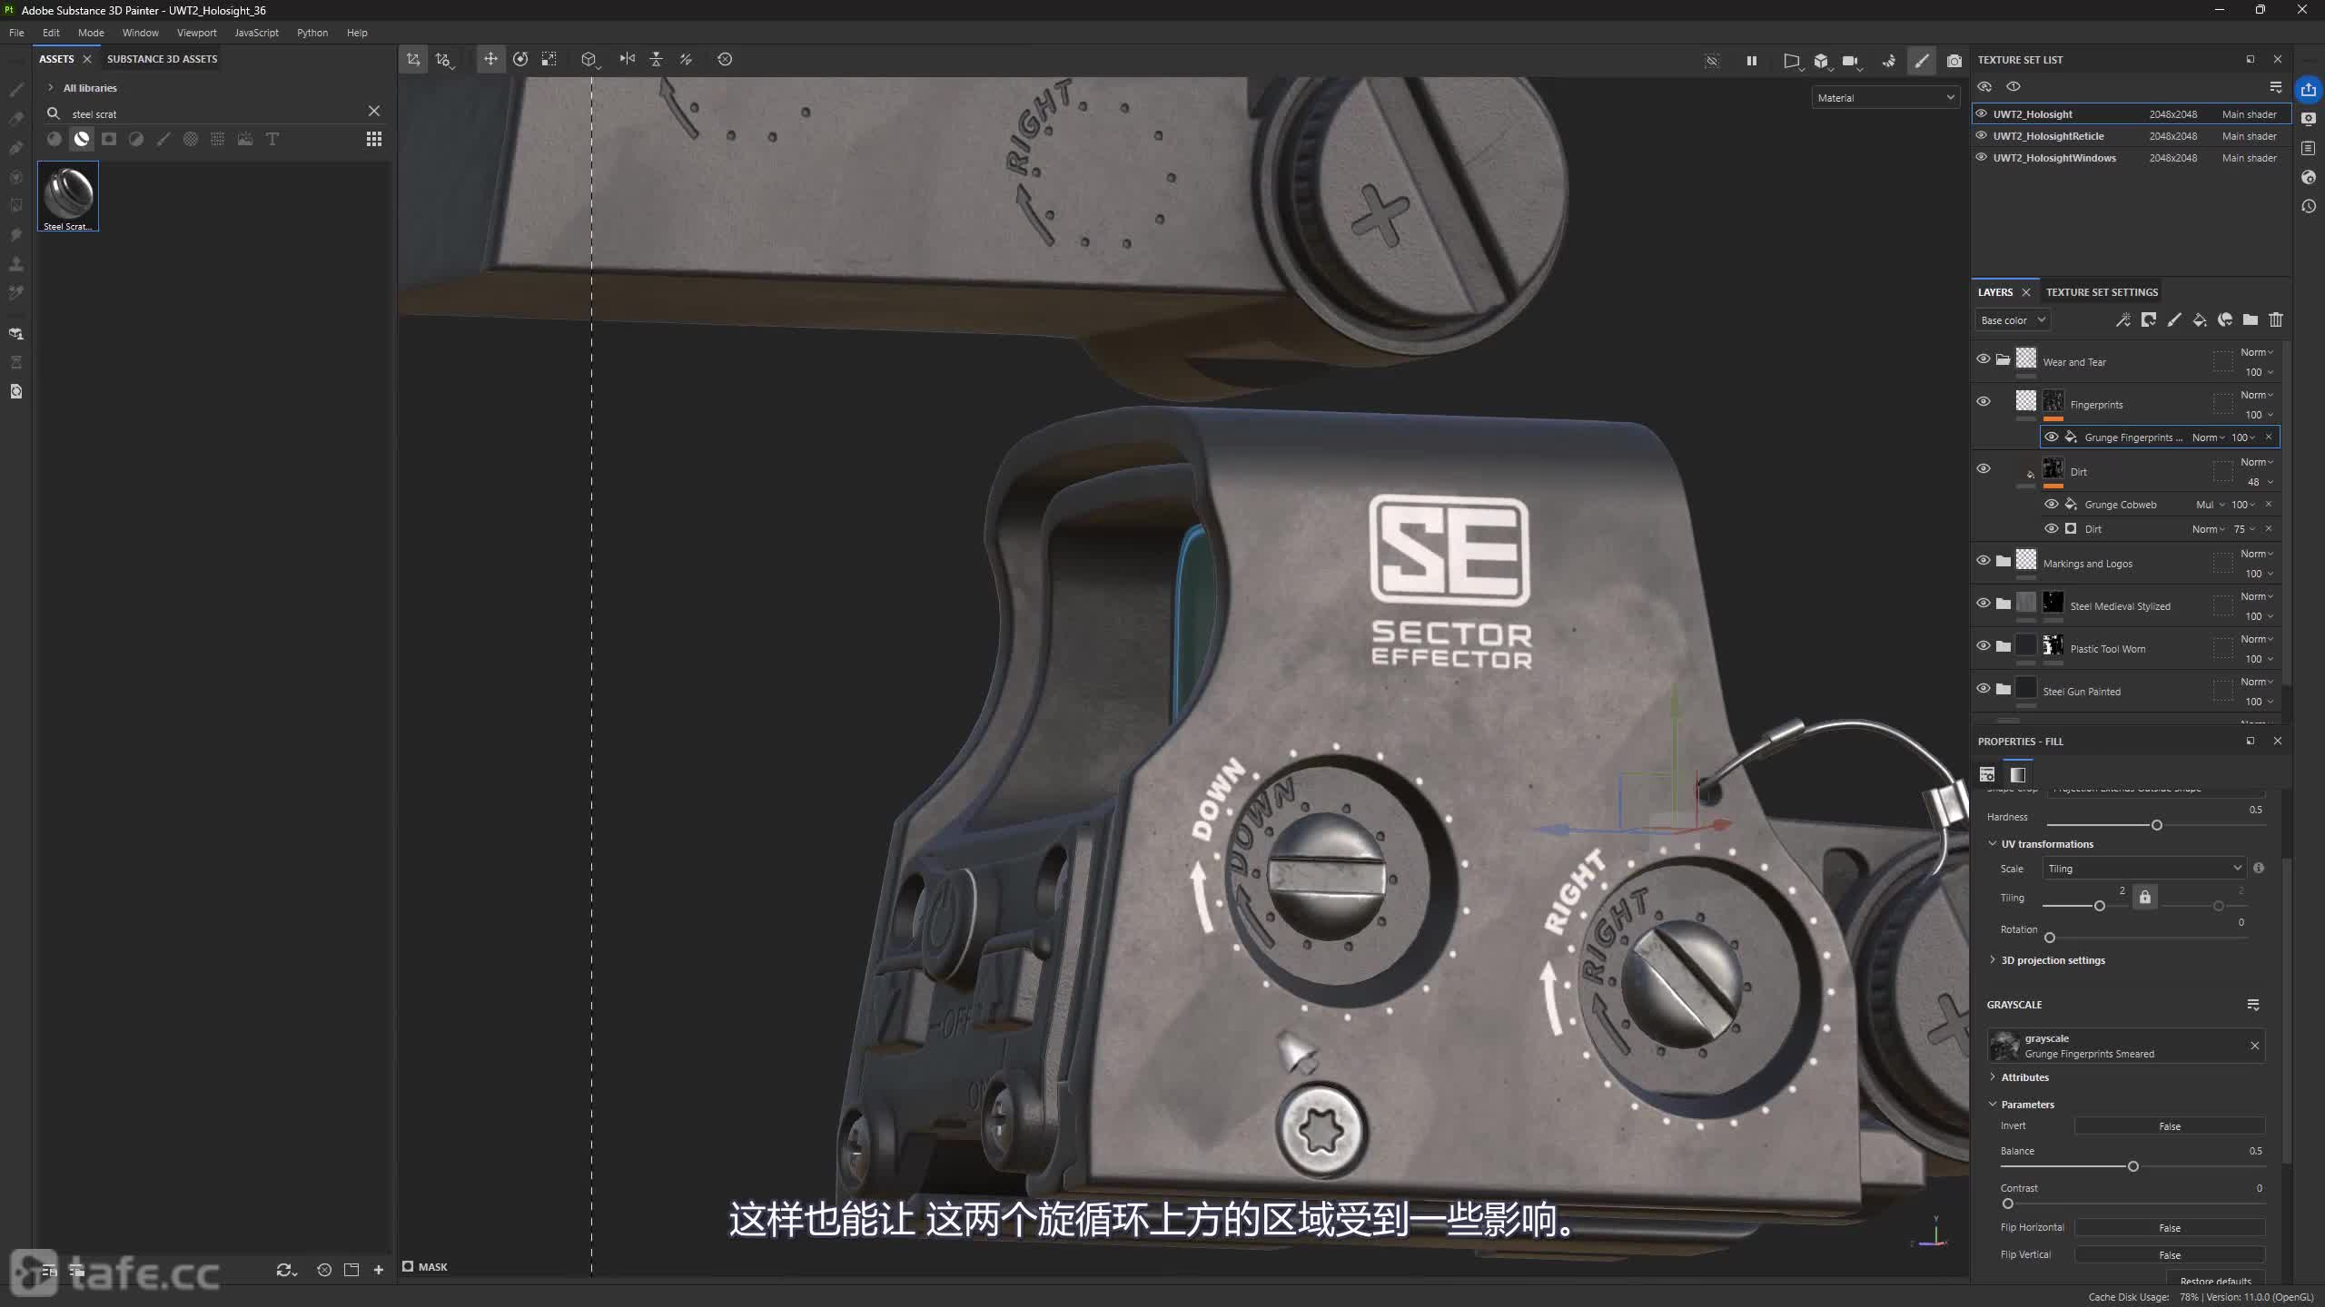Remove the Grunge Fingerprints Smeared grayscale resource
Viewport: 2325px width, 1307px height.
click(2255, 1046)
